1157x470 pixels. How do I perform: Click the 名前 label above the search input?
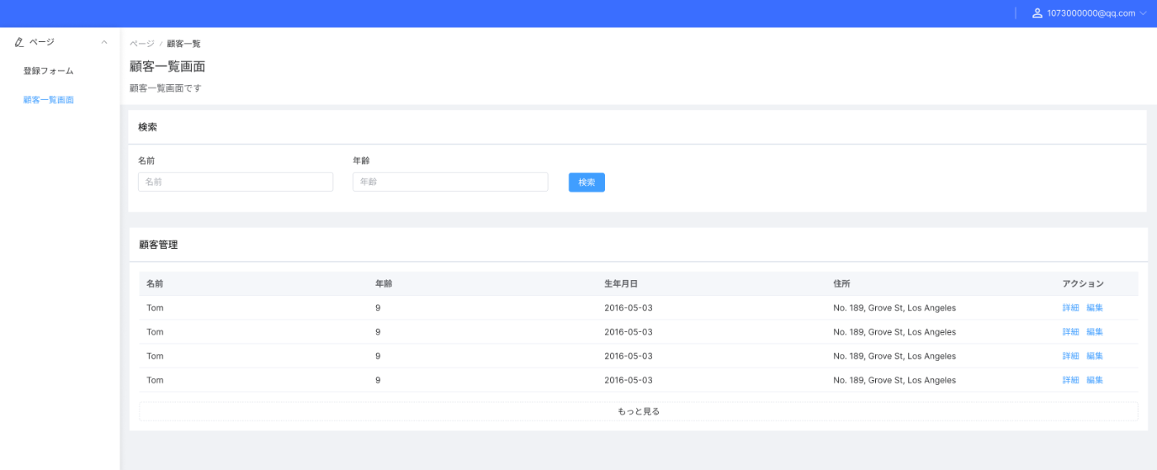click(146, 160)
